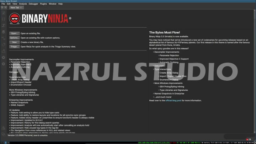
Task: Open the layered Stack sidebar icon
Action: point(4,32)
